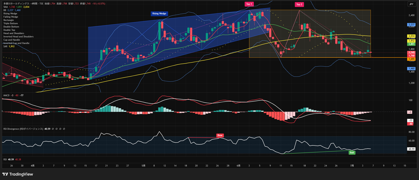Click the Top 1 pattern marker
Image resolution: width=419 pixels, height=180 pixels.
pos(249,4)
